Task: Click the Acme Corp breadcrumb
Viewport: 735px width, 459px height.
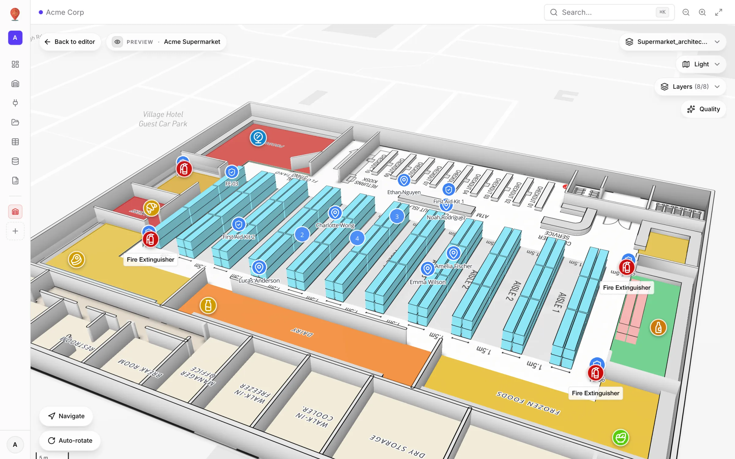Action: pyautogui.click(x=65, y=12)
